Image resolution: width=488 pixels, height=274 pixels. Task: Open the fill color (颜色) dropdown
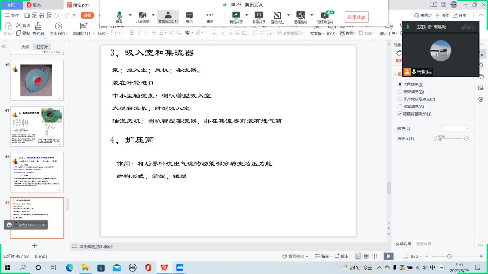[455, 128]
